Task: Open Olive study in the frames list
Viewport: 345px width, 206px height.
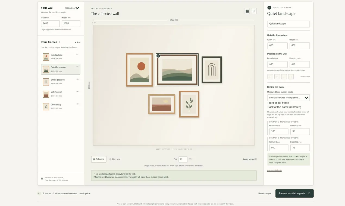Action: pos(61,107)
